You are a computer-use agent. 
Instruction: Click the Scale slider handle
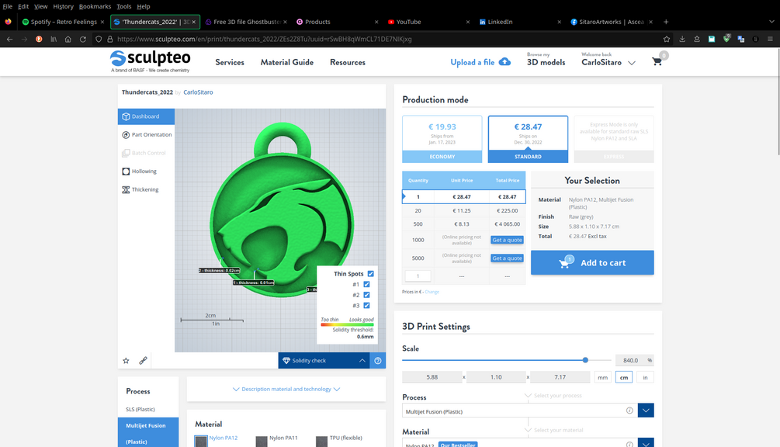585,360
